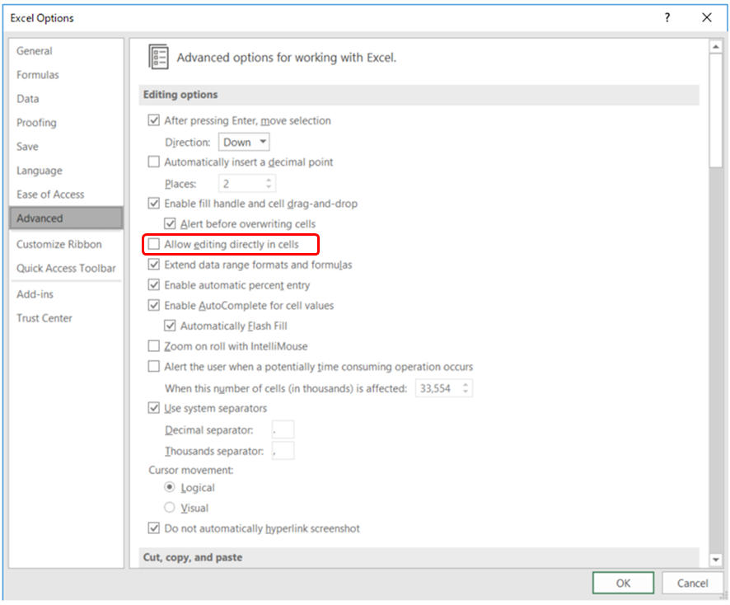
Task: Select the Save category
Action: click(27, 146)
